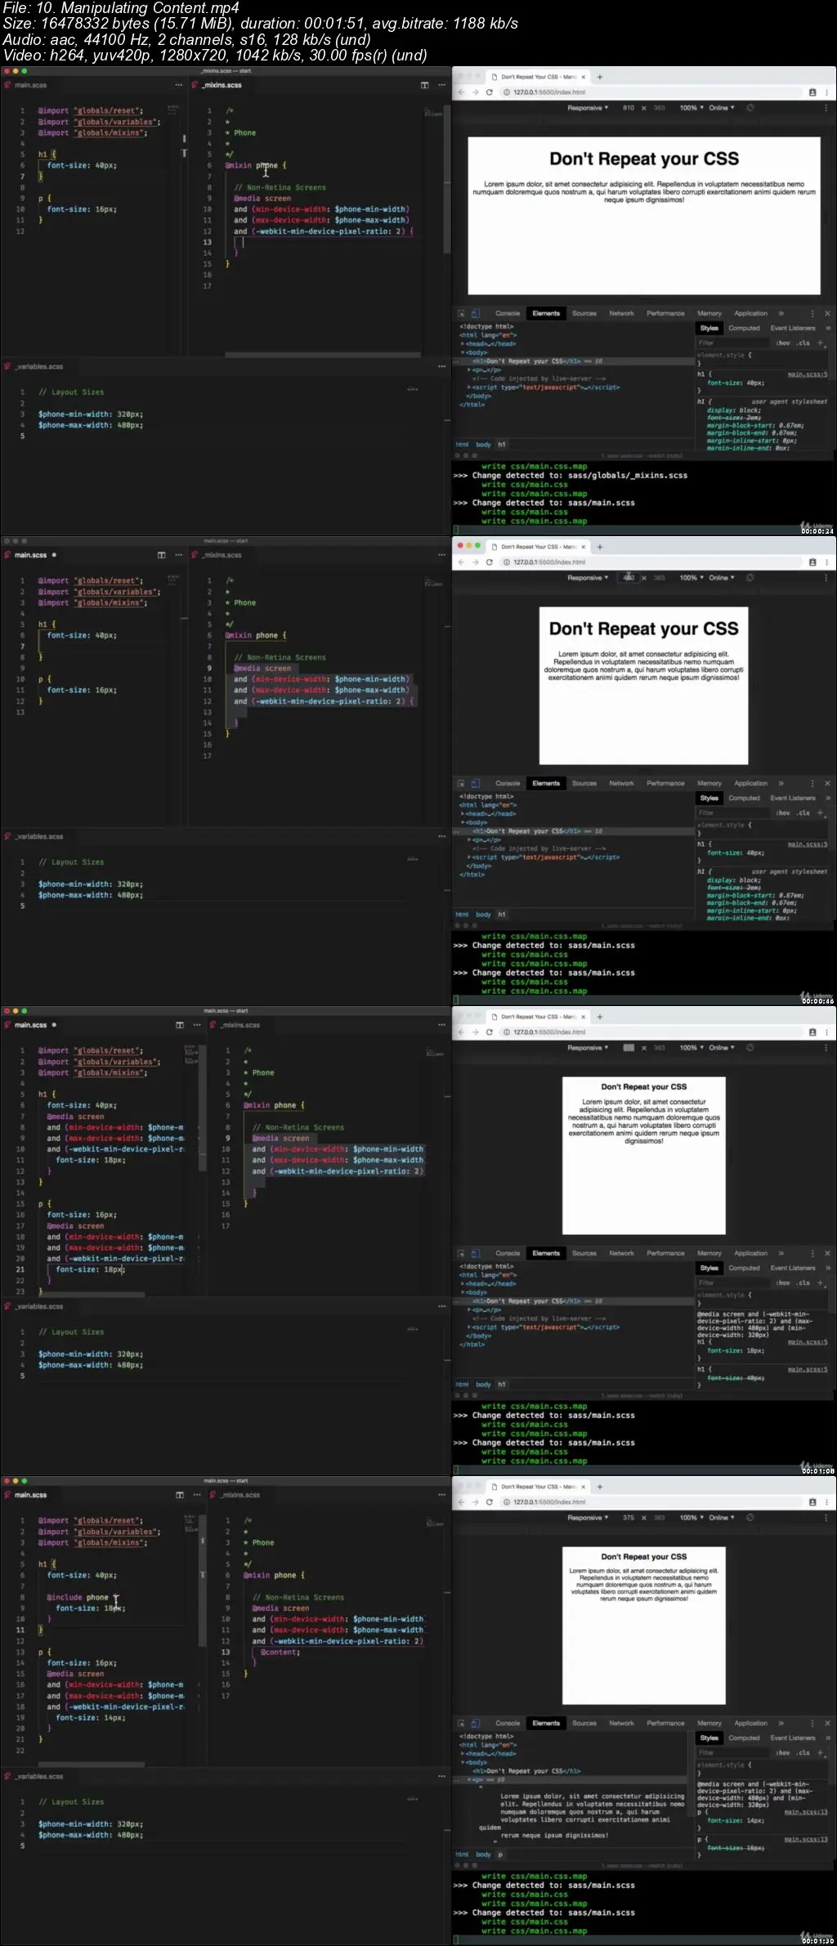Viewport: 837px width, 1946px height.
Task: Select h1 element row in 00:00:24 frame Elements
Action: pos(572,361)
